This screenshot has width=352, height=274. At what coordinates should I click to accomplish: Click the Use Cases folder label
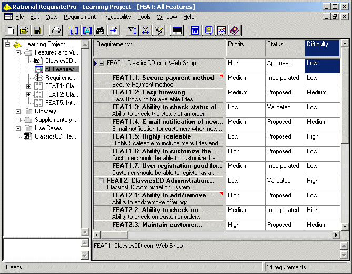point(48,128)
